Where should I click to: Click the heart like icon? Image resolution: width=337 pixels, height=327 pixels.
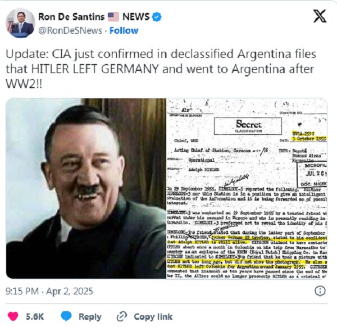(13, 316)
